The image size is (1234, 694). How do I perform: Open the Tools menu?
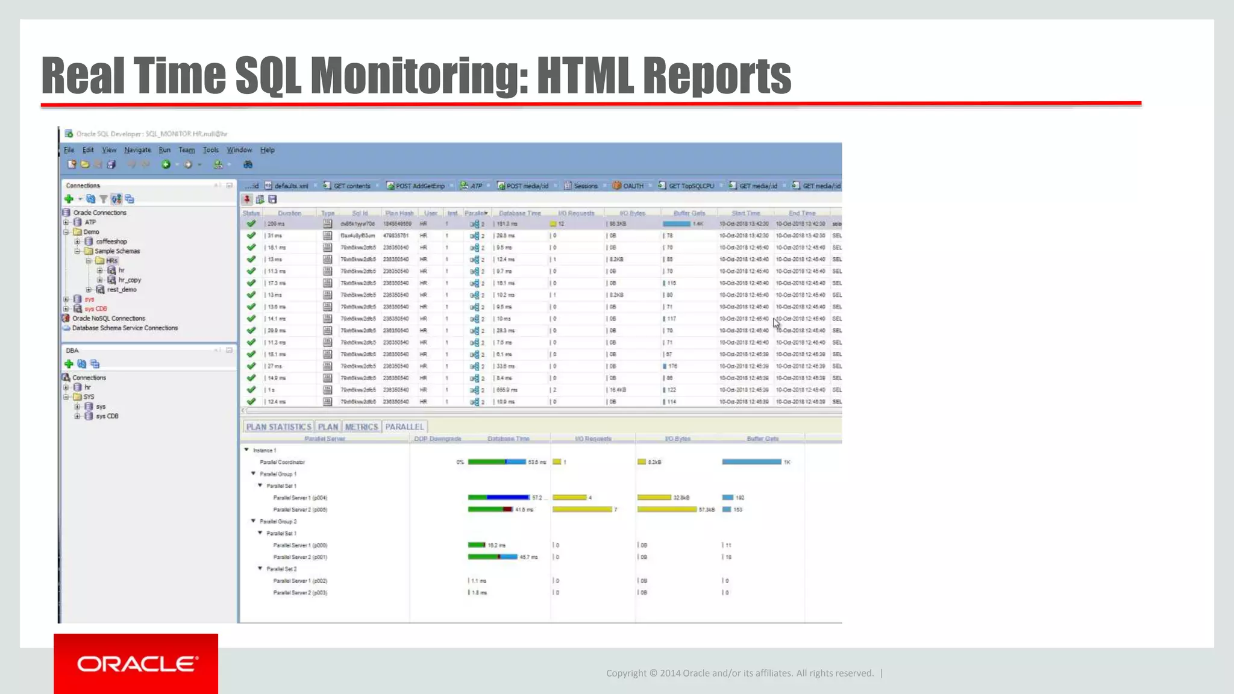pos(210,150)
